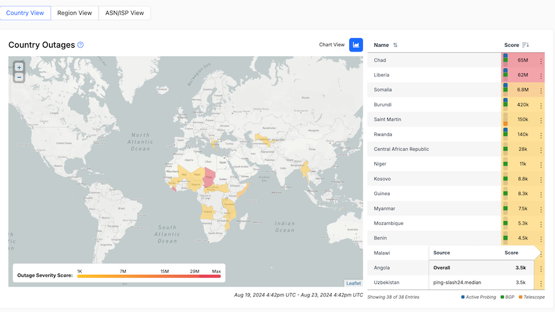Open the Country Outages help icon
The image size is (555, 312).
80,45
